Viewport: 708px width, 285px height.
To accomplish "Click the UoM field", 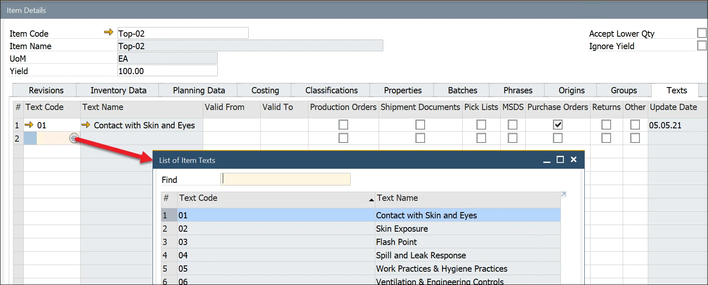I will click(x=167, y=58).
